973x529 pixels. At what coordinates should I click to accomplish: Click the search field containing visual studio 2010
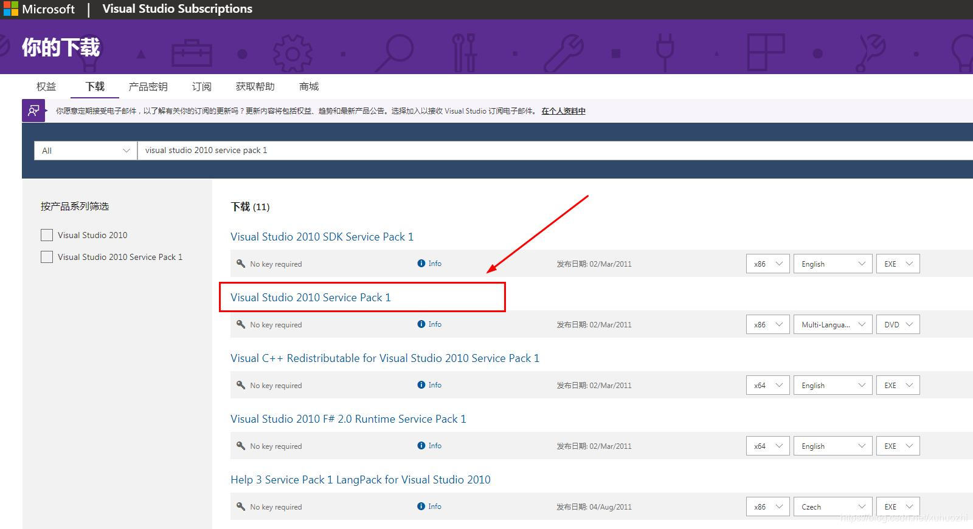coord(555,151)
